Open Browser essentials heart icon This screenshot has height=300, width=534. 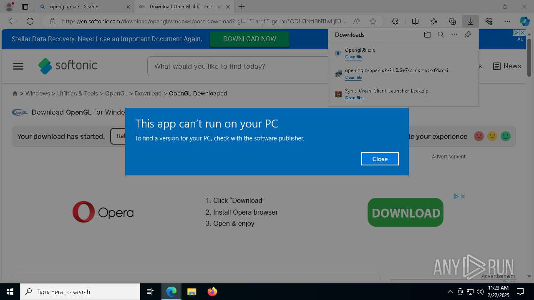489,21
